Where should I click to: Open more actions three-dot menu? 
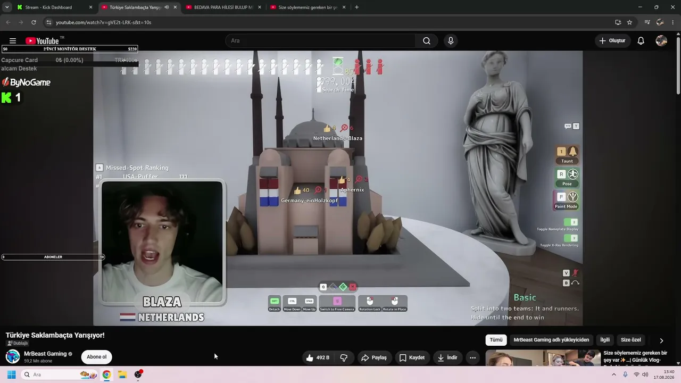click(472, 357)
